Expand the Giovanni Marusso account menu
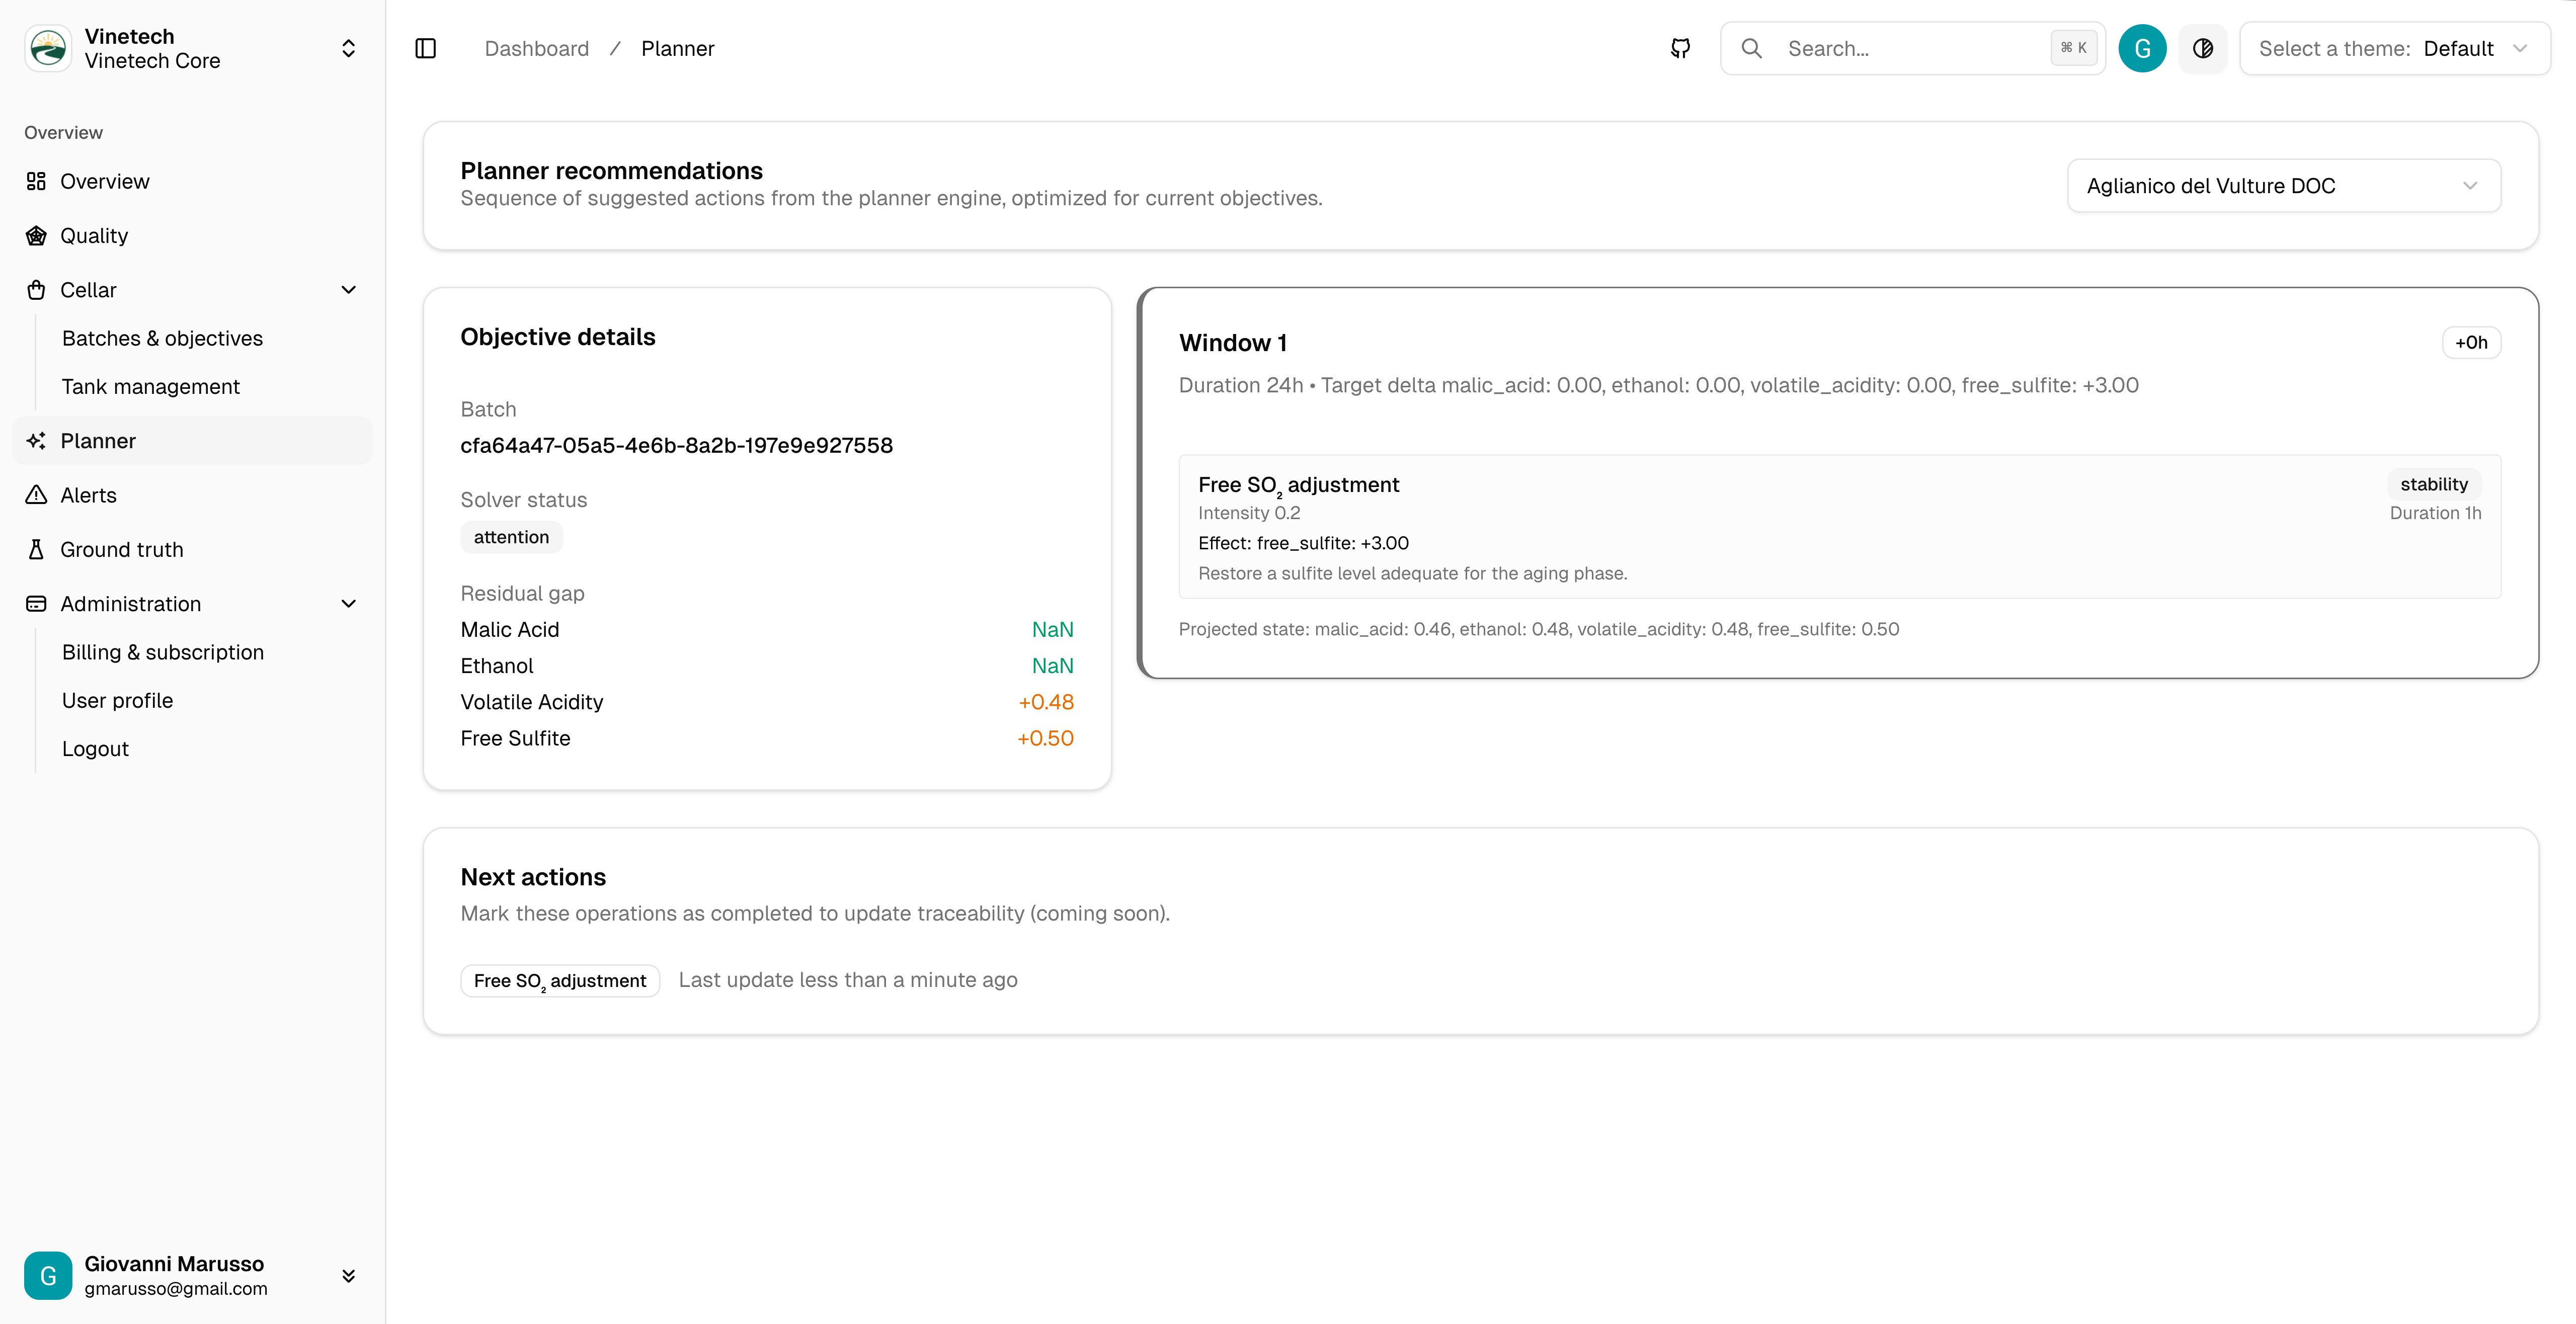 click(348, 1276)
